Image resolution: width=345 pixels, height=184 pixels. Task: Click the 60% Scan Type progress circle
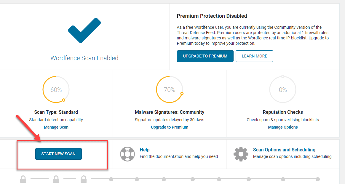tap(56, 89)
